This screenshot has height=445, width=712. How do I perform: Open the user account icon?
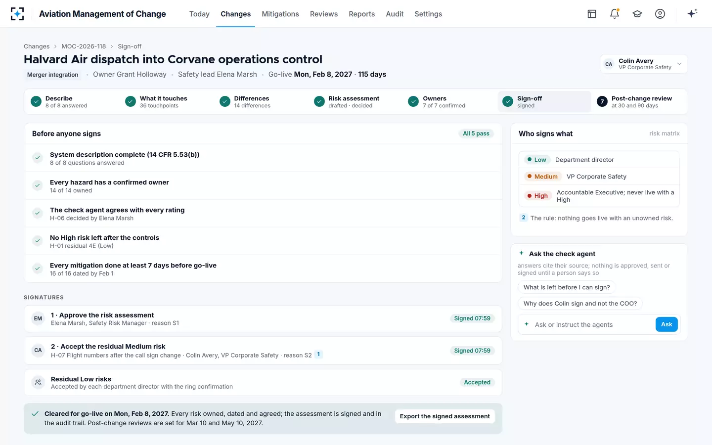point(660,14)
